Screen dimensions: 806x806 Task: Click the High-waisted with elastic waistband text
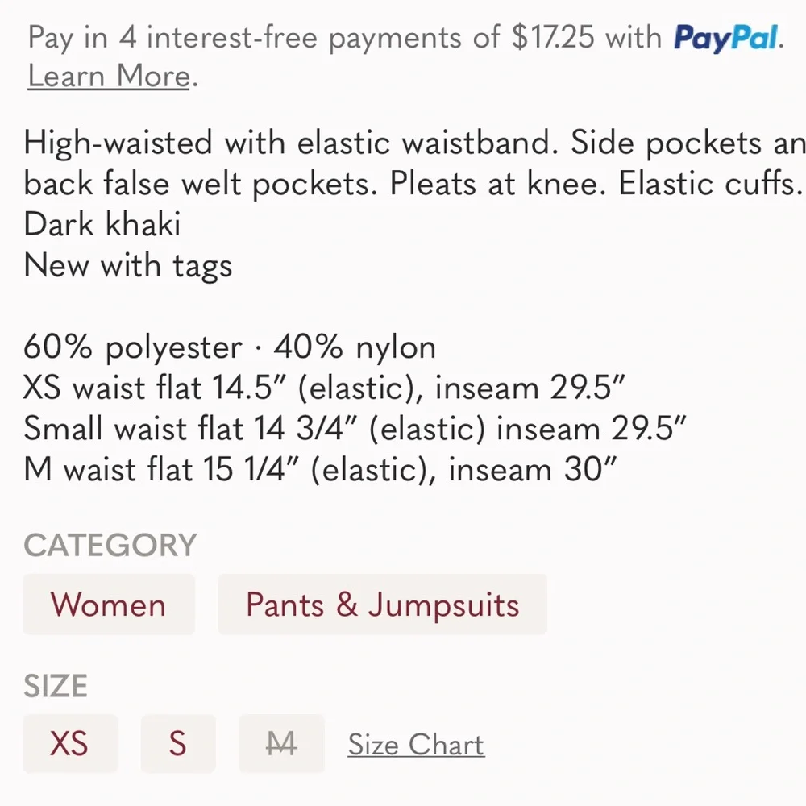coord(294,143)
